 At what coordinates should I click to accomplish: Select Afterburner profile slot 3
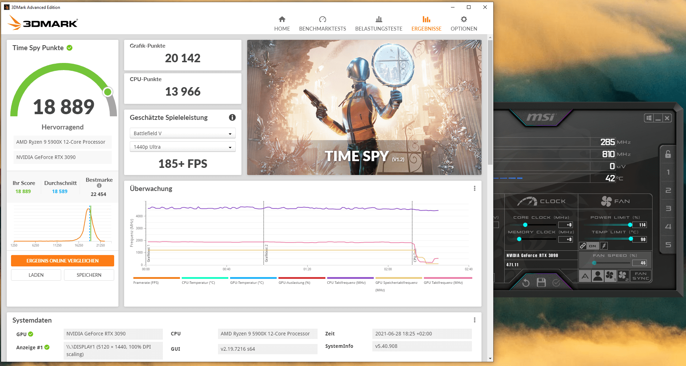668,208
